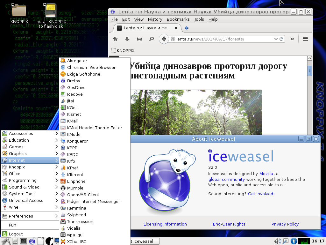
Task: Expand the Accessories menu category
Action: click(x=30, y=134)
